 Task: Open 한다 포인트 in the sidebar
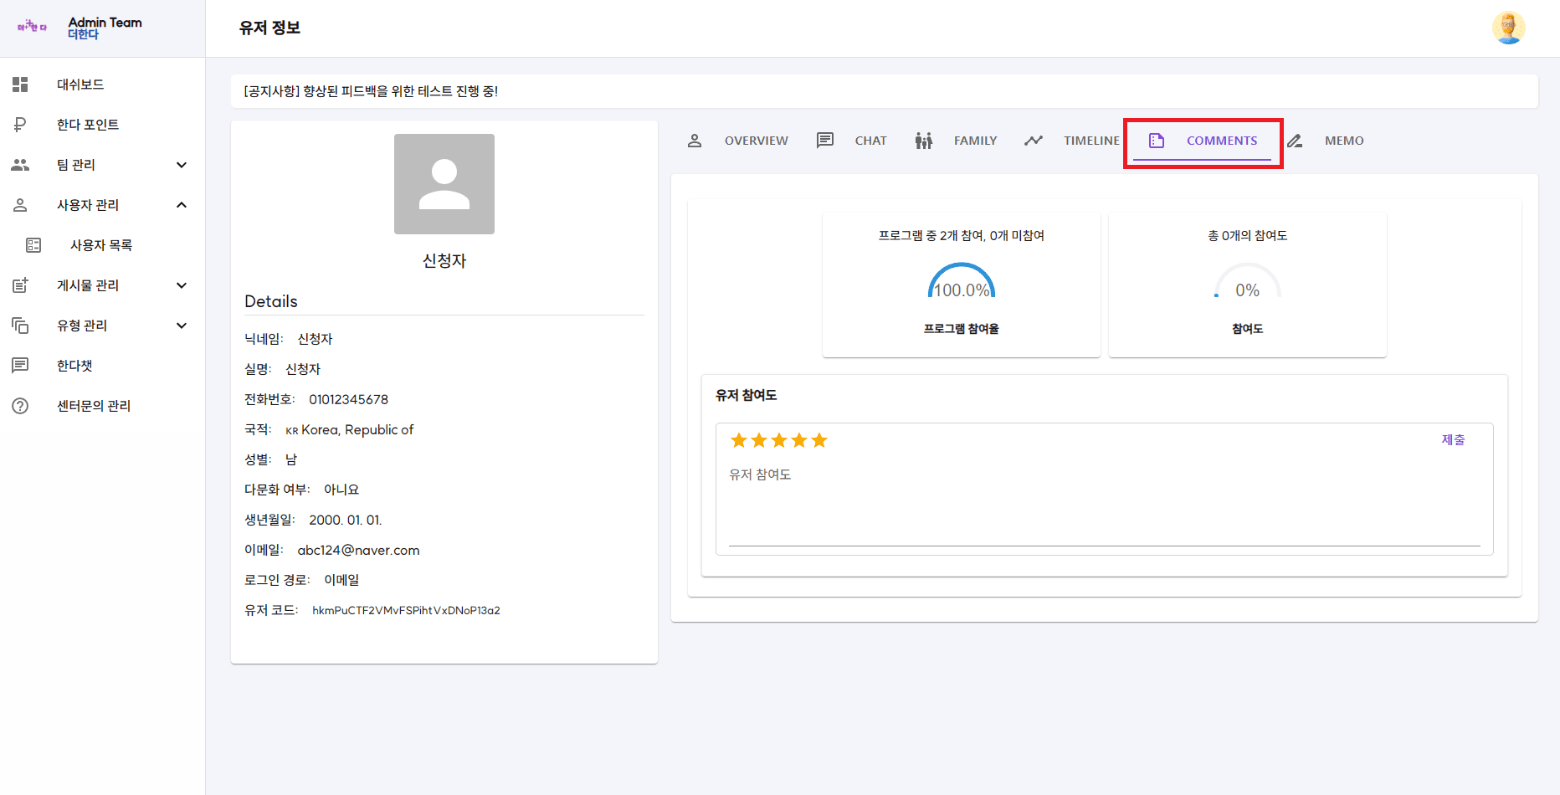102,125
